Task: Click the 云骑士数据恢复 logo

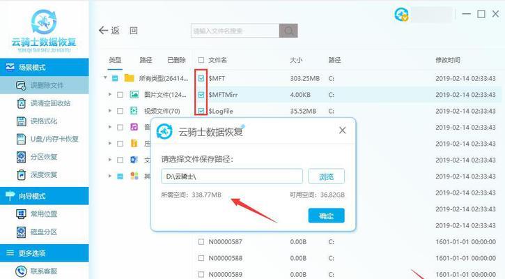Action: (x=44, y=31)
